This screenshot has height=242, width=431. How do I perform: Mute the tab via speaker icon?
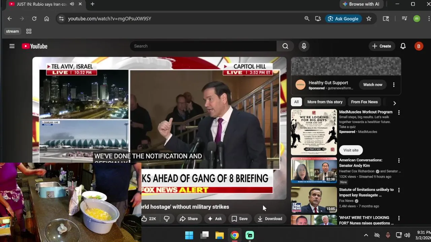[72, 4]
